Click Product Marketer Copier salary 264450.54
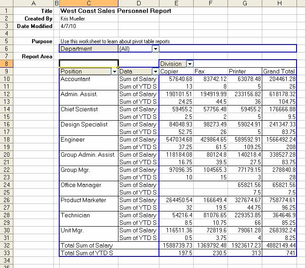Viewport: 305px width, 268px height. tap(176, 200)
